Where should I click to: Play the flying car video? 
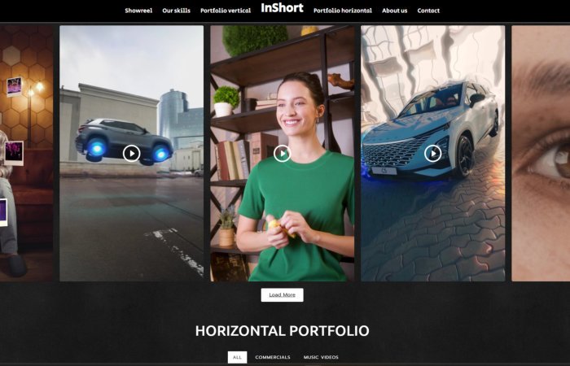click(132, 153)
